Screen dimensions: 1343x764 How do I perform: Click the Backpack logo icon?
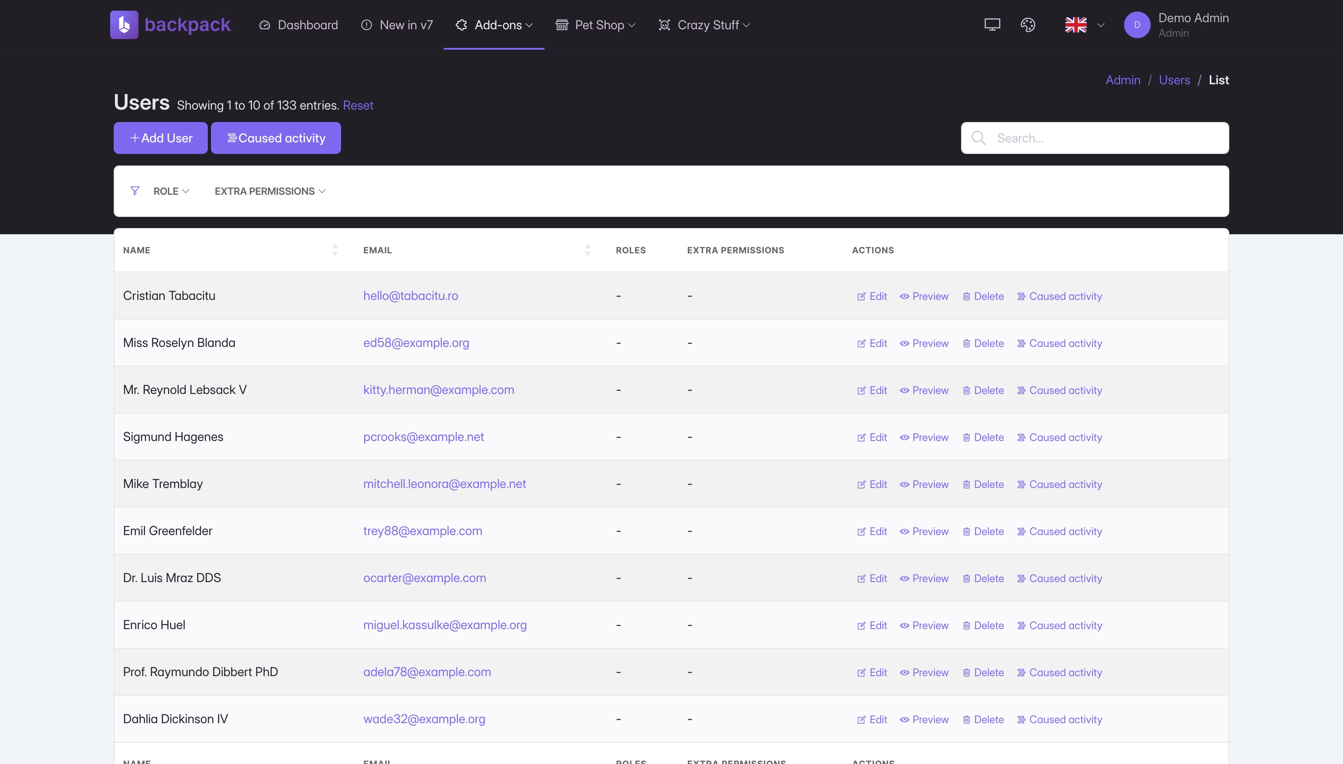(124, 25)
